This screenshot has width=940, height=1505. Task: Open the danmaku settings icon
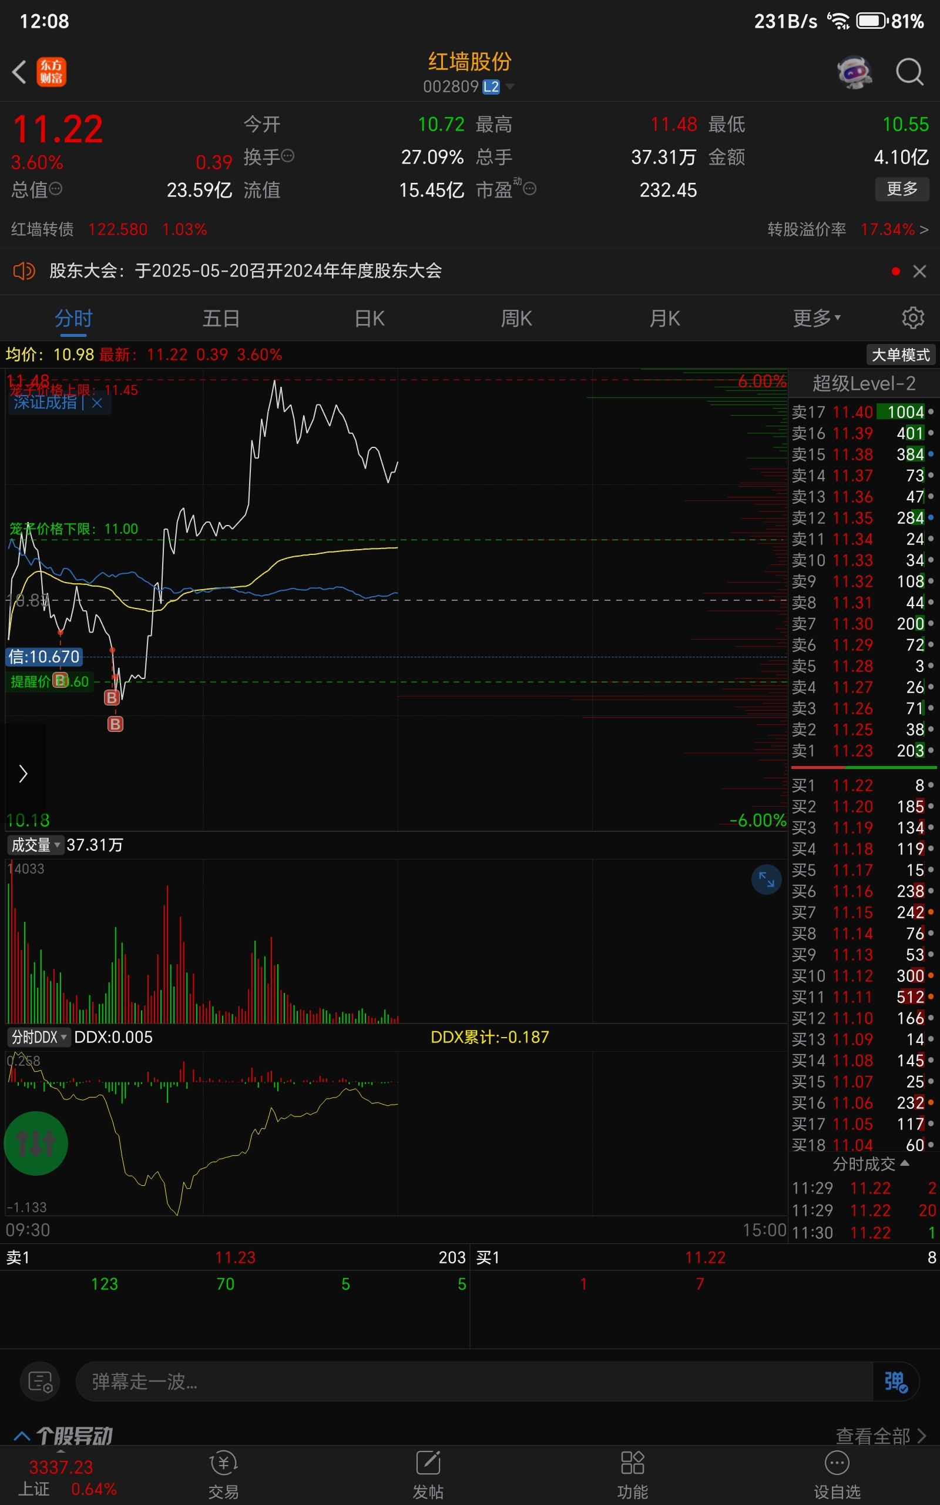(40, 1381)
